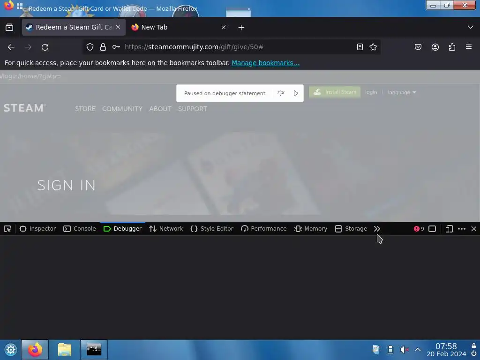The width and height of the screenshot is (480, 360).
Task: Close the Redeem a Steam Gift Card tab
Action: point(118,27)
